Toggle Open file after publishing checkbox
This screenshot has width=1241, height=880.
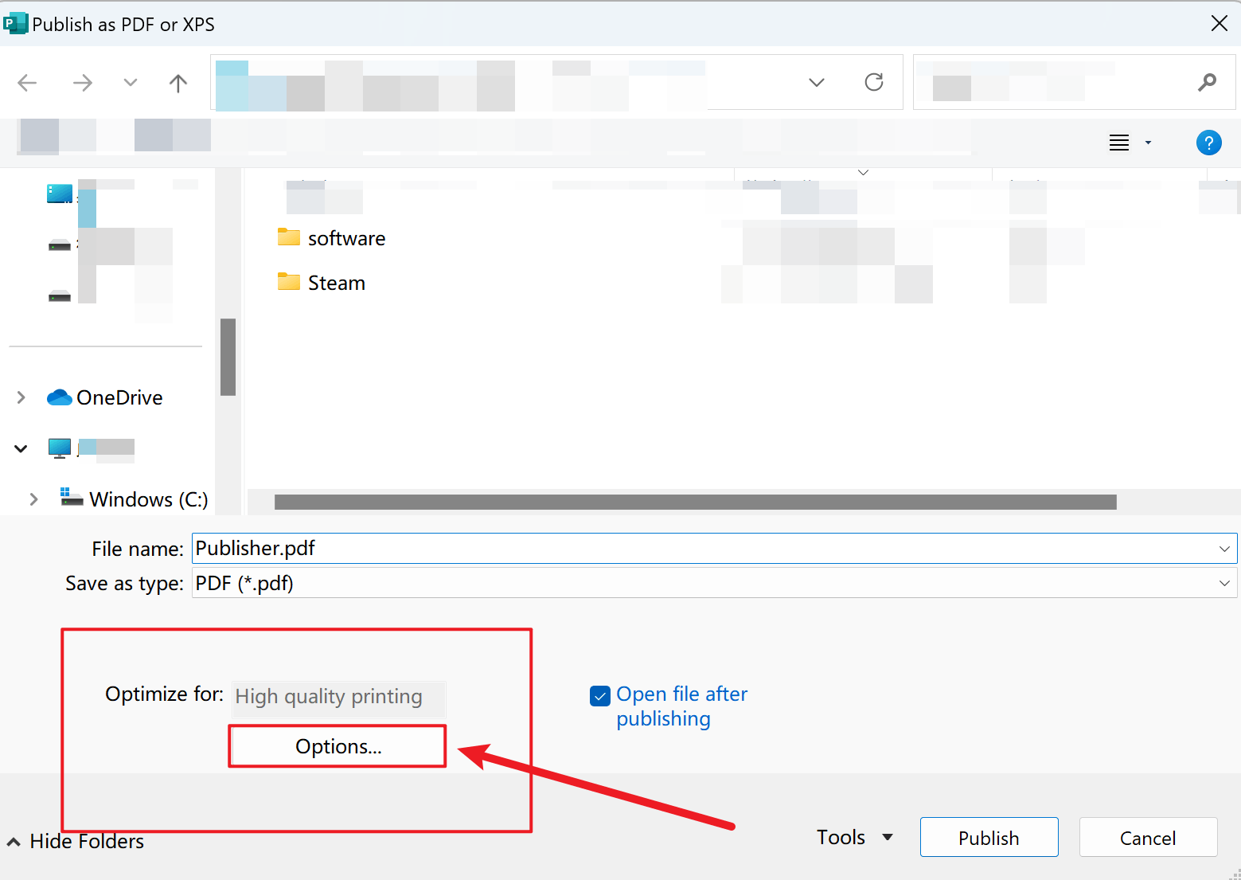point(600,696)
